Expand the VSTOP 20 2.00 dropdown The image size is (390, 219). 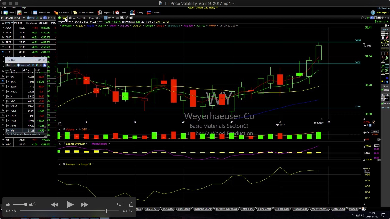[237, 26]
